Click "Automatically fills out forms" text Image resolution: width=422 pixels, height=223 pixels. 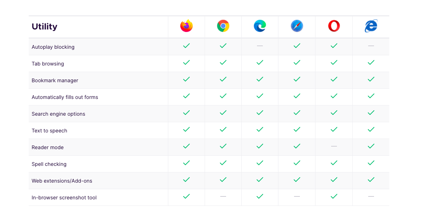pos(65,97)
